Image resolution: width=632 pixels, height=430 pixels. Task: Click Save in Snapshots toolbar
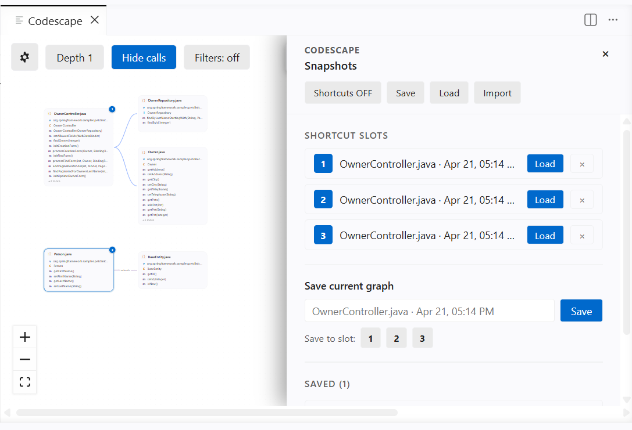(x=405, y=93)
